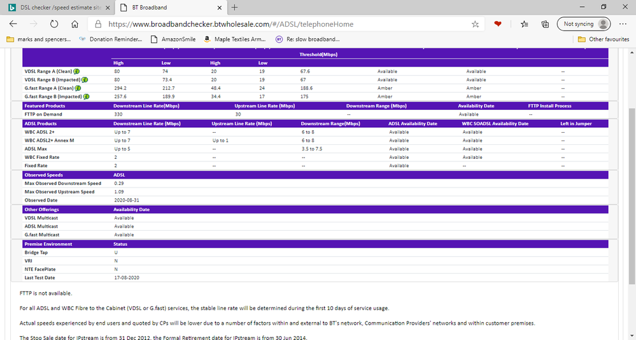Open browser Settings and more menu

pos(623,24)
